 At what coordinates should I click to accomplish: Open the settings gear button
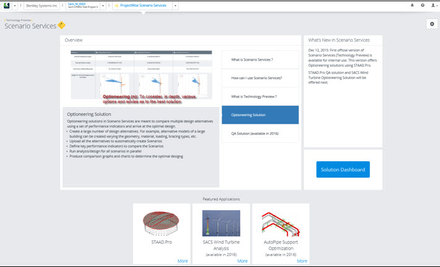[432, 24]
